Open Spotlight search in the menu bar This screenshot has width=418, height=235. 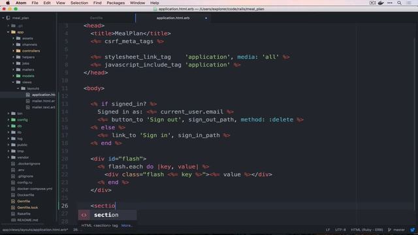pos(399,3)
